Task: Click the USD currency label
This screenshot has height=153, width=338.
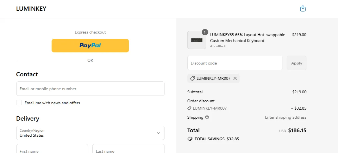Action: point(283,131)
